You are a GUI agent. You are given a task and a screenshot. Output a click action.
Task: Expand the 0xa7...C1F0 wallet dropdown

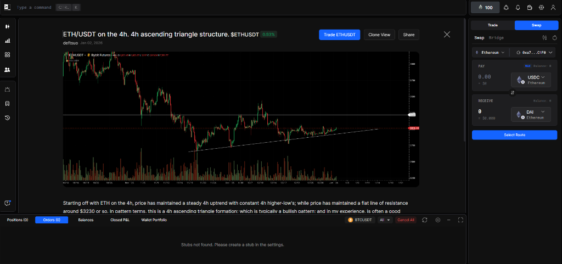tap(533, 52)
